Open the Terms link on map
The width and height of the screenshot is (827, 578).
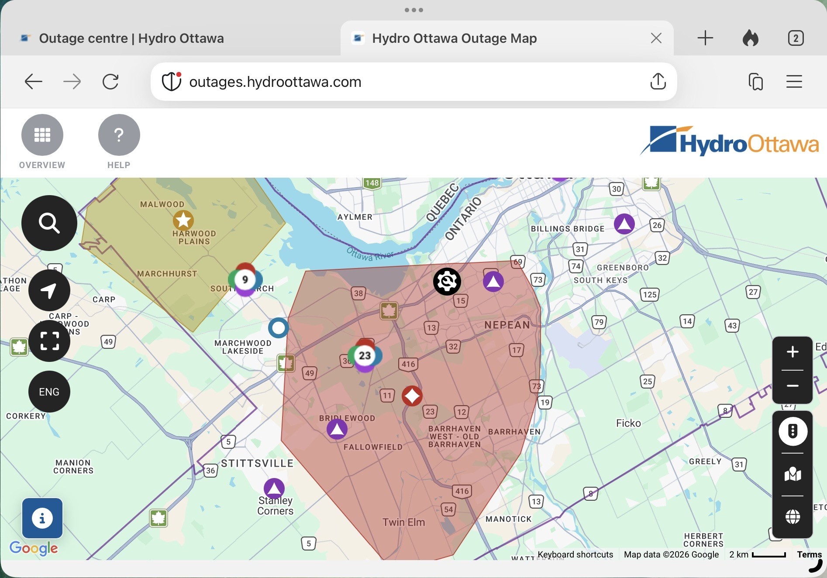click(x=809, y=554)
